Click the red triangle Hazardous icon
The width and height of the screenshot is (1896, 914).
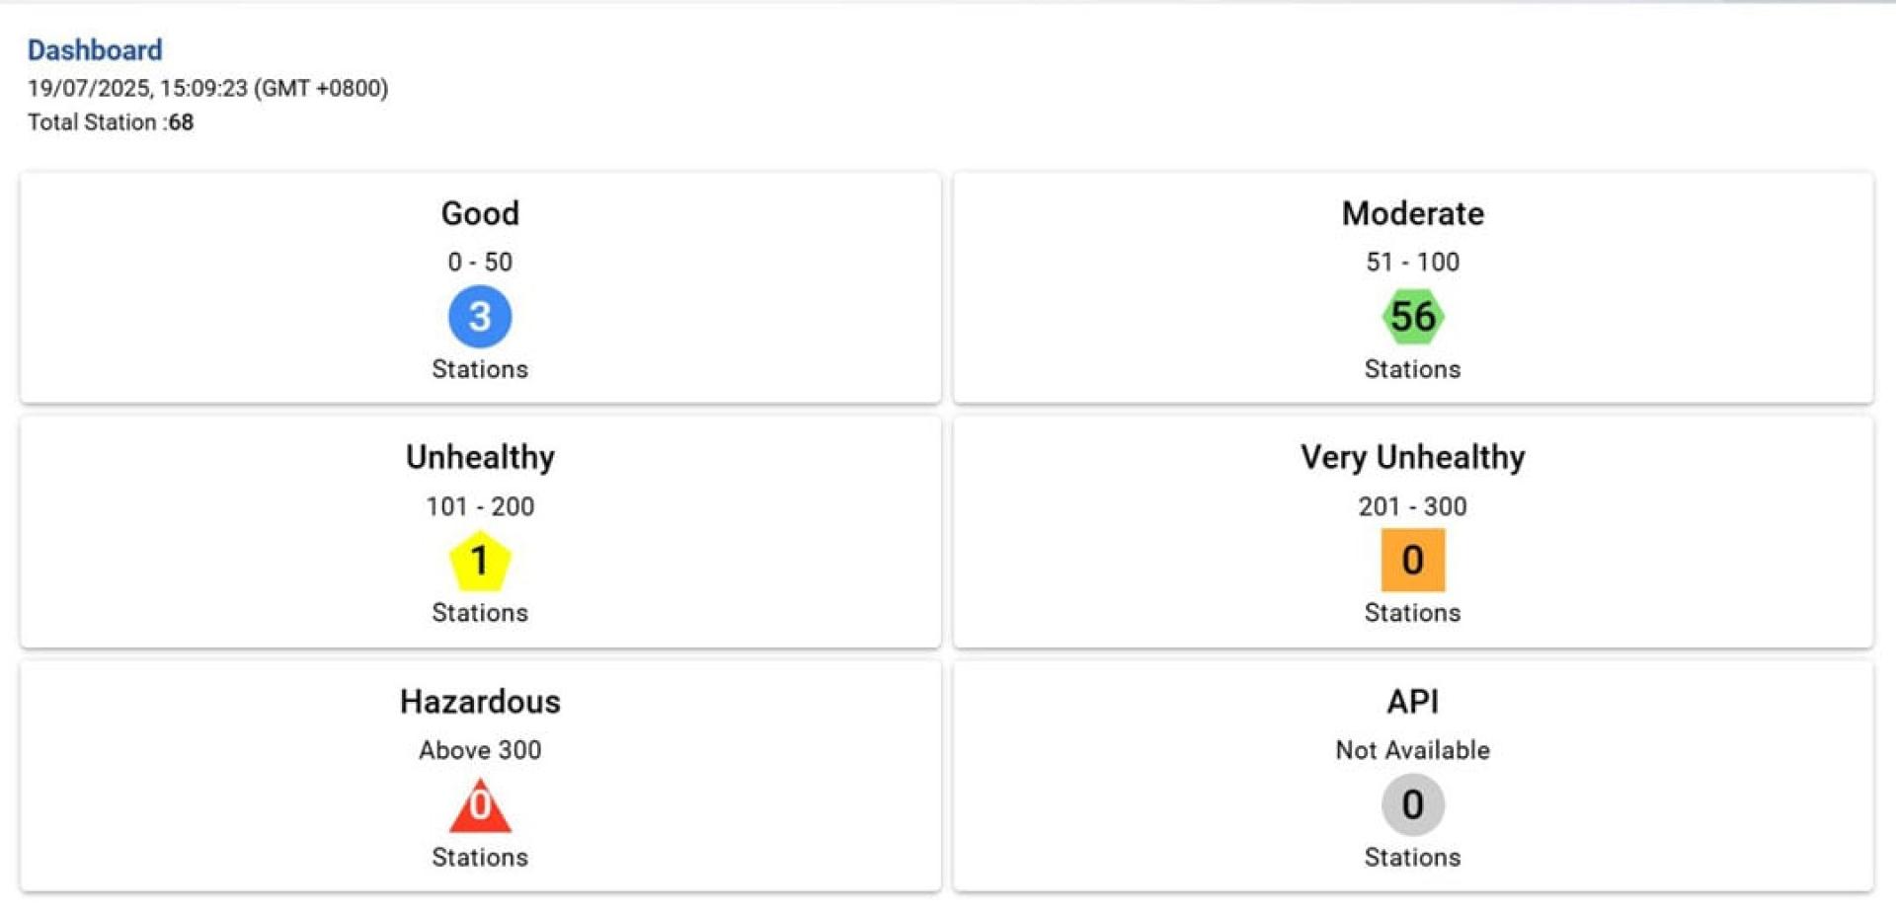480,804
